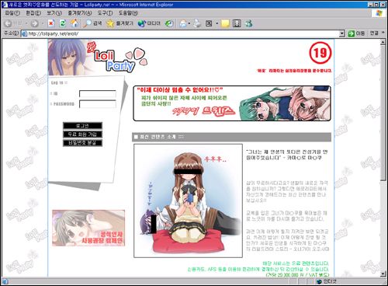Open the Home page icon
The width and height of the screenshot is (388, 286).
(74, 23)
